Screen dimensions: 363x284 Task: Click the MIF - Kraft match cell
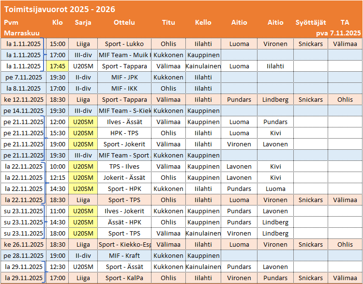124,256
